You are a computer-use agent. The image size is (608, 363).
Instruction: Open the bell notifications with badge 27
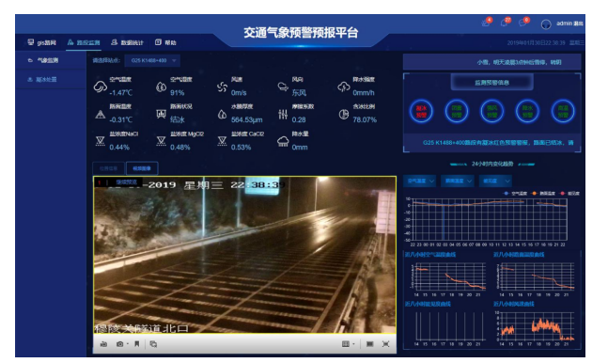click(505, 23)
